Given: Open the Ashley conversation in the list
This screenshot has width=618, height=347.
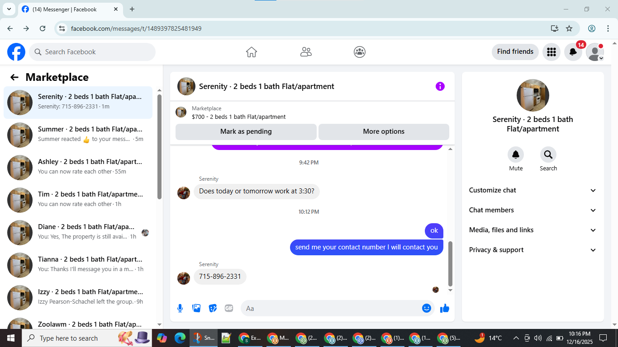Looking at the screenshot, I should pyautogui.click(x=78, y=168).
